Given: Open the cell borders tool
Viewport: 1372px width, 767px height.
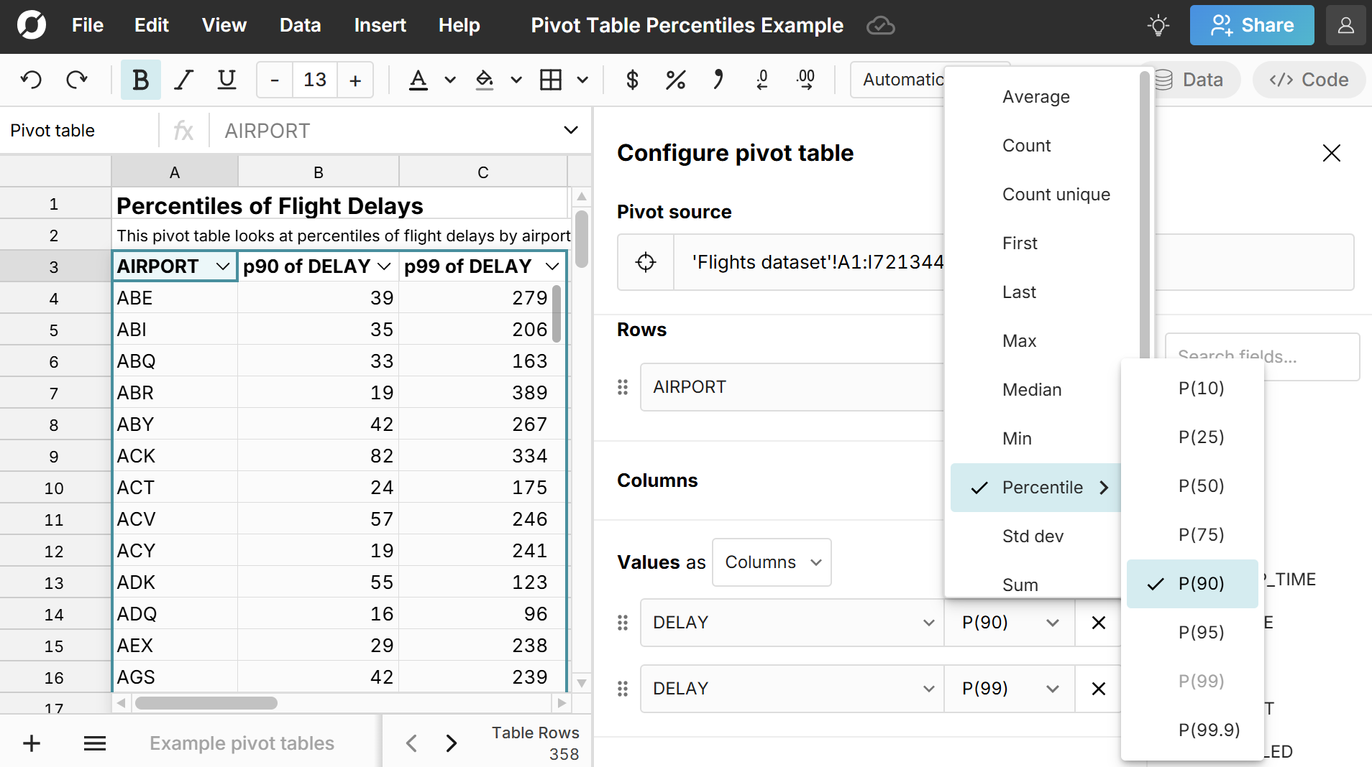Looking at the screenshot, I should coord(551,80).
